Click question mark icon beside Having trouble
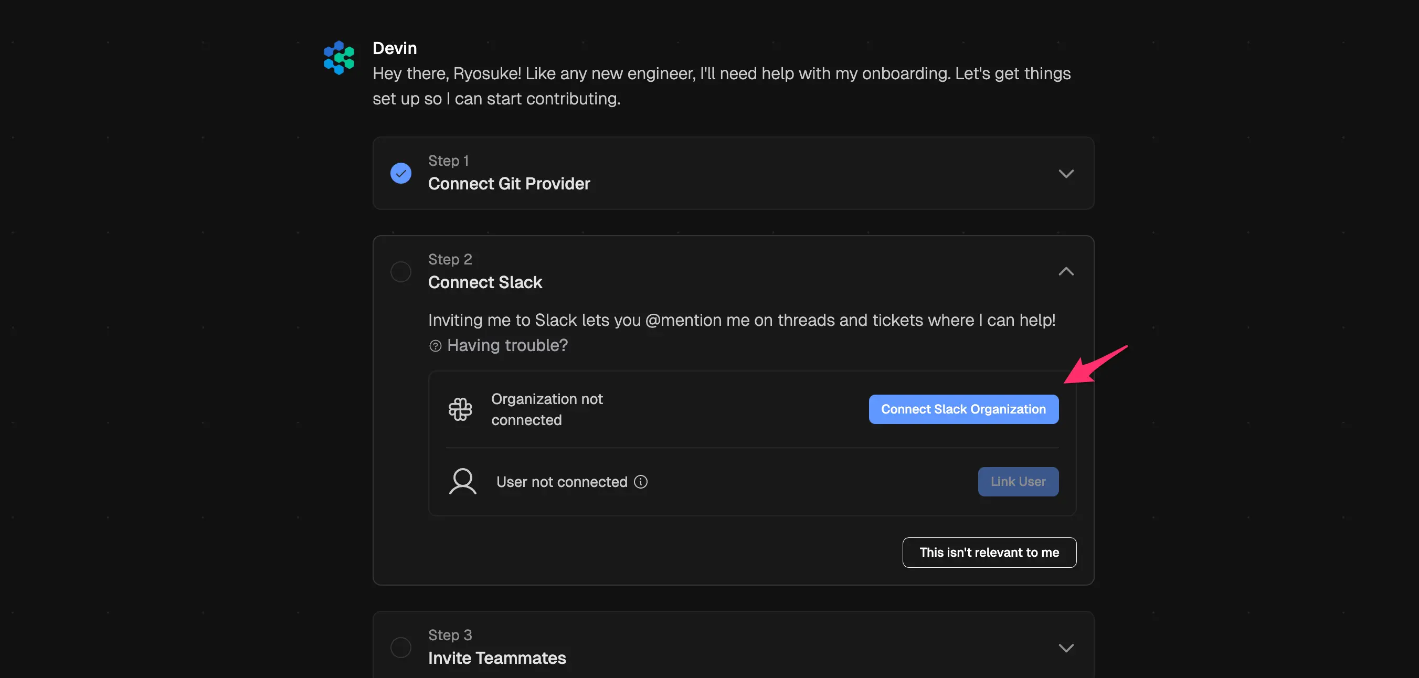Screen dimensions: 1419x678 pyautogui.click(x=435, y=345)
